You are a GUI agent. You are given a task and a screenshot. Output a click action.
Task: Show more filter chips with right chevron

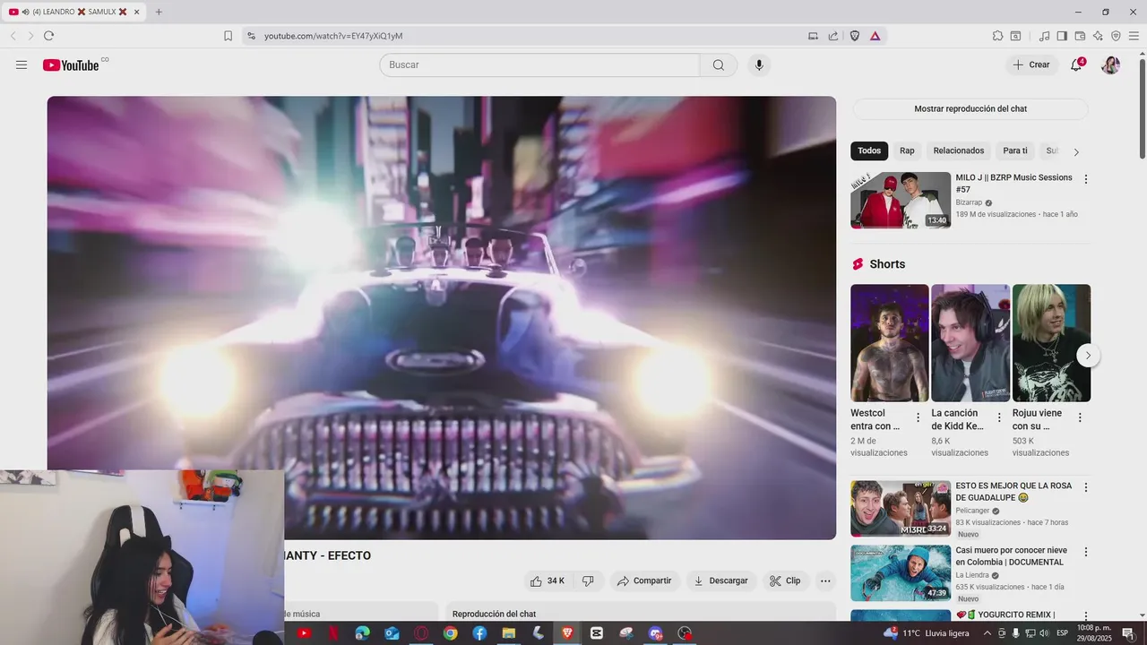1076,151
